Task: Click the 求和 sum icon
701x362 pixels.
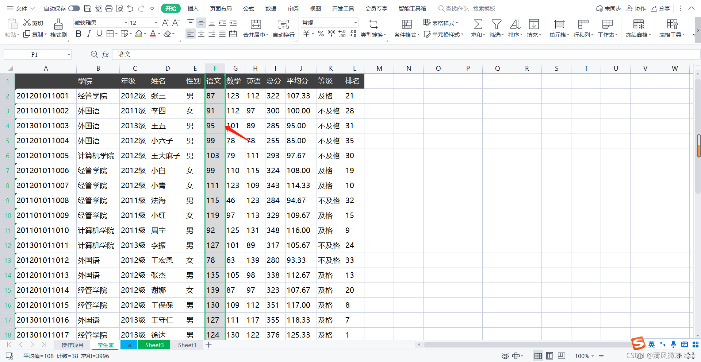Action: (478, 24)
